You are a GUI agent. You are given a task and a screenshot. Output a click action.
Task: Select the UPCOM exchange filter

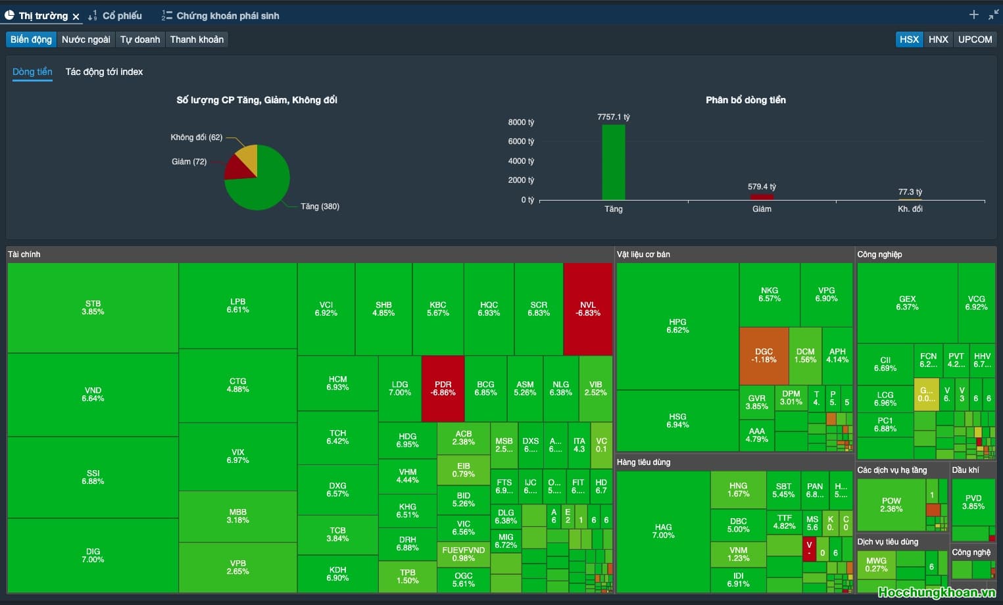(975, 39)
